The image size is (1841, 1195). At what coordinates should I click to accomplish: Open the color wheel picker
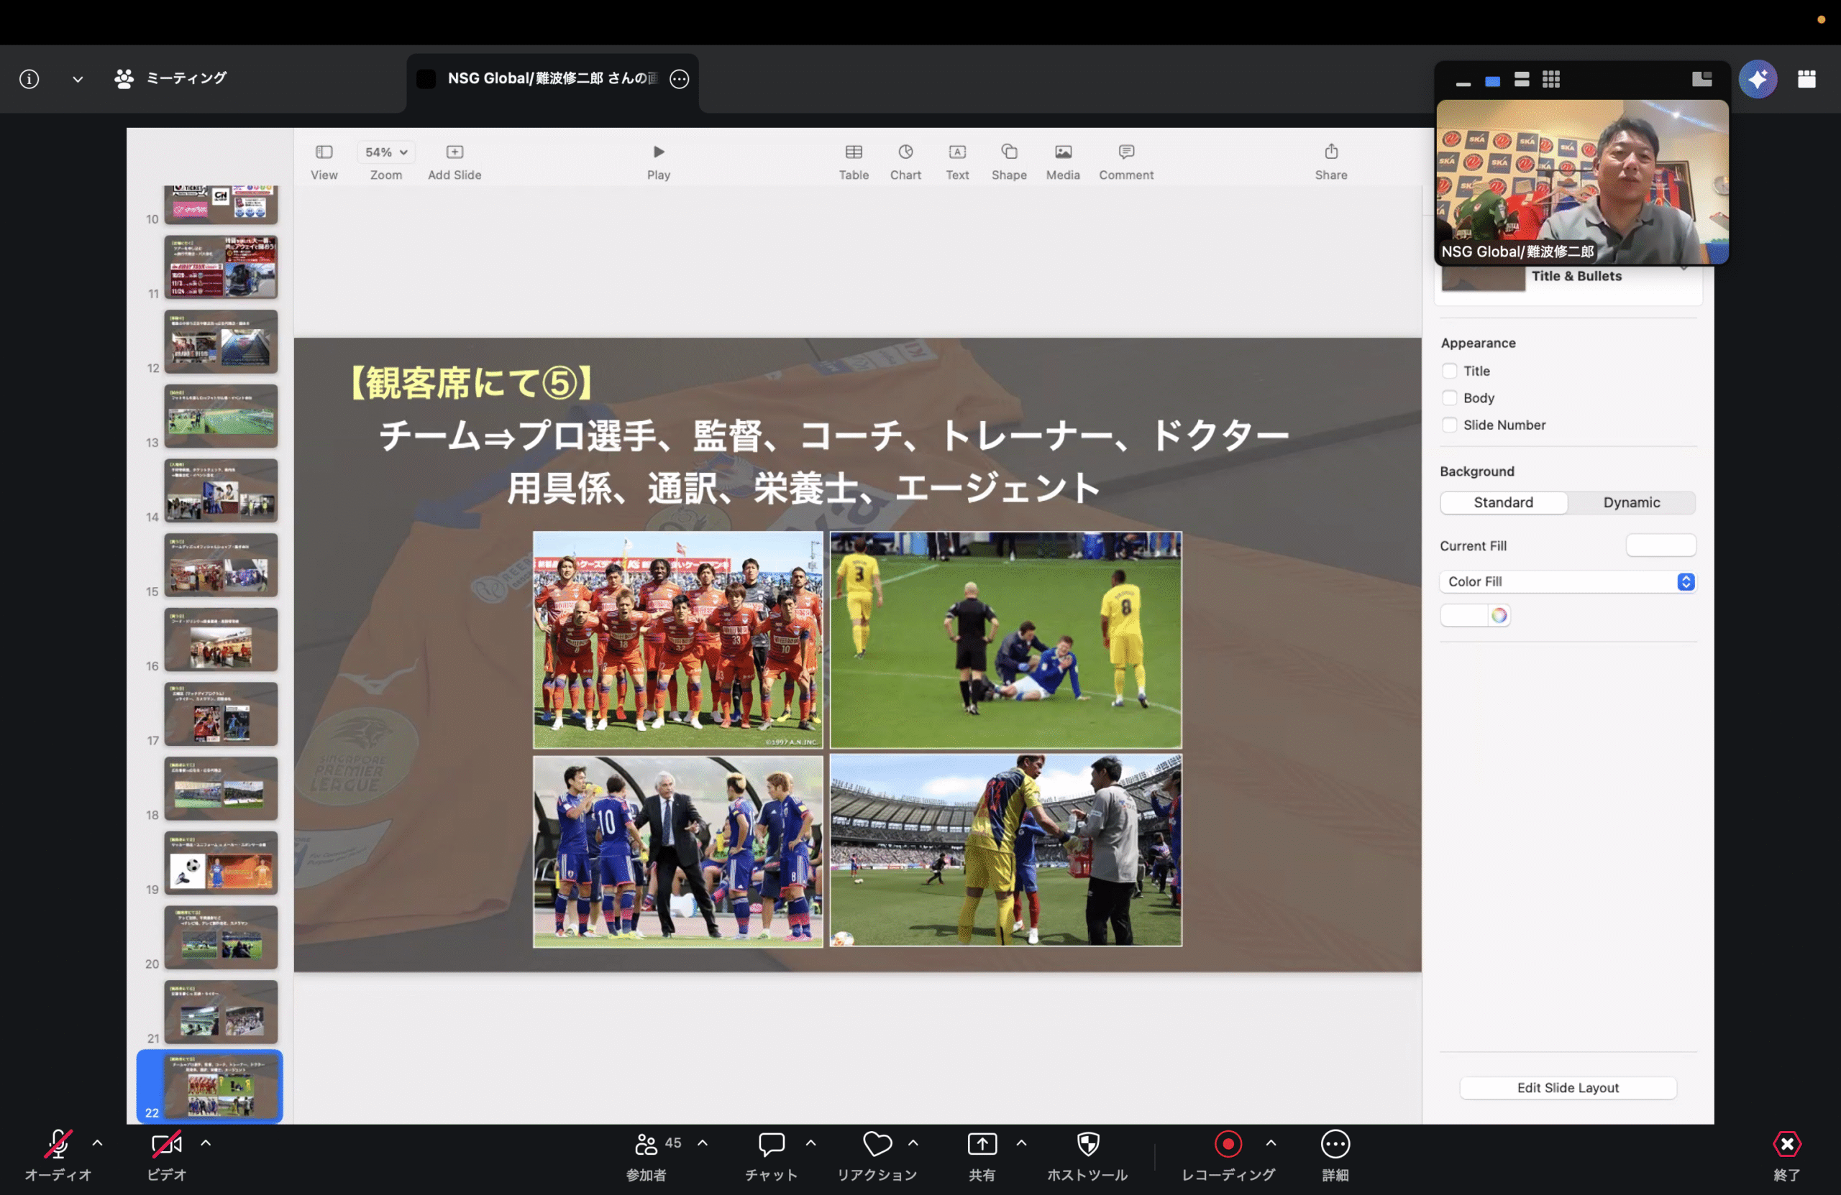(1499, 615)
